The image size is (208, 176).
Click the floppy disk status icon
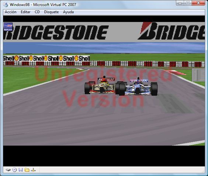(x=21, y=170)
